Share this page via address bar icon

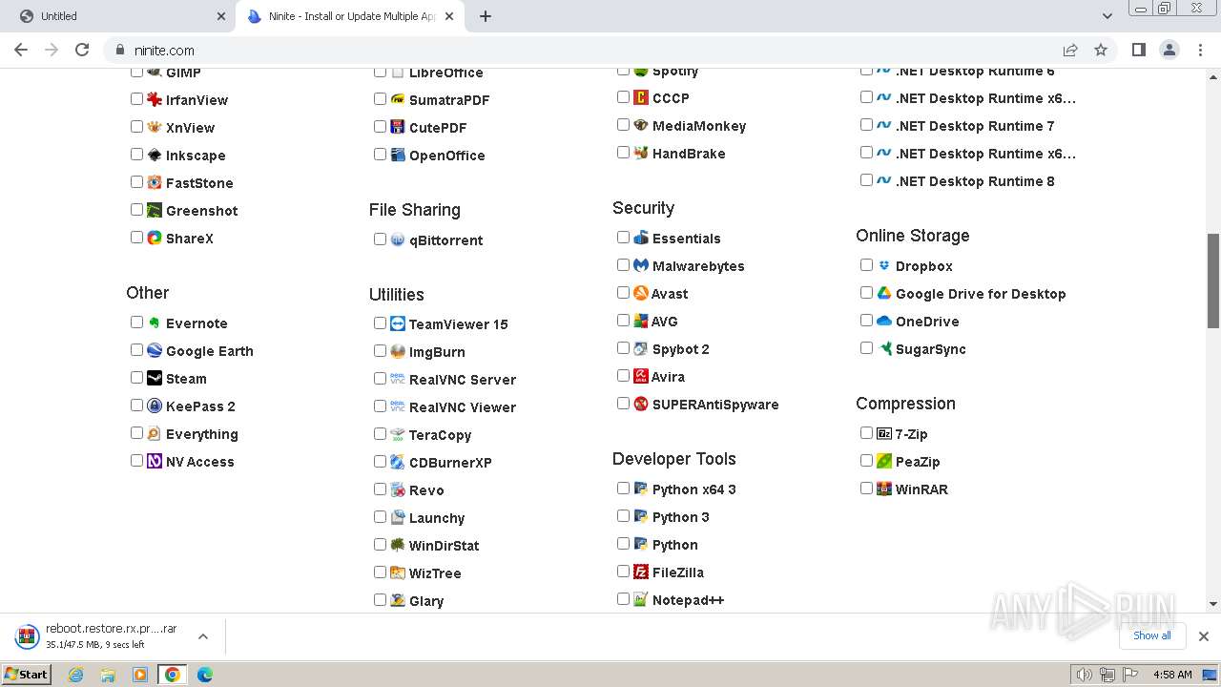pos(1070,50)
